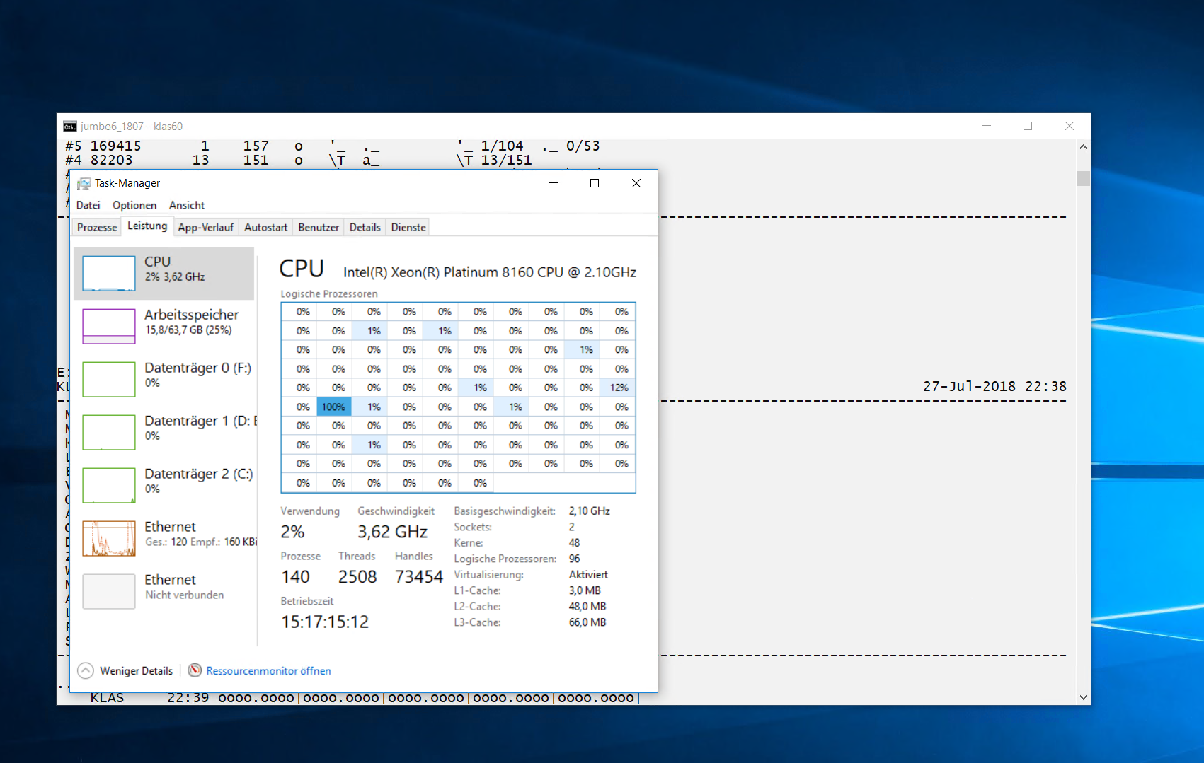Open the Details tab
The width and height of the screenshot is (1204, 763).
(x=365, y=227)
